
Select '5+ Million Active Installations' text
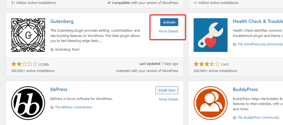33,3
